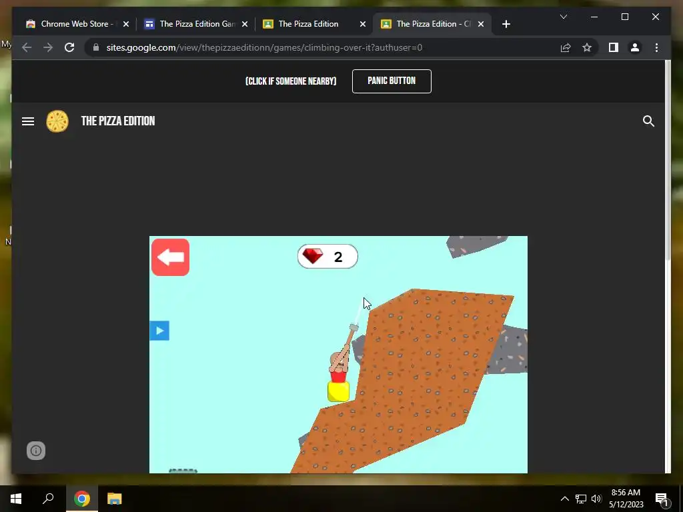Open Chrome profile icon

(635, 47)
